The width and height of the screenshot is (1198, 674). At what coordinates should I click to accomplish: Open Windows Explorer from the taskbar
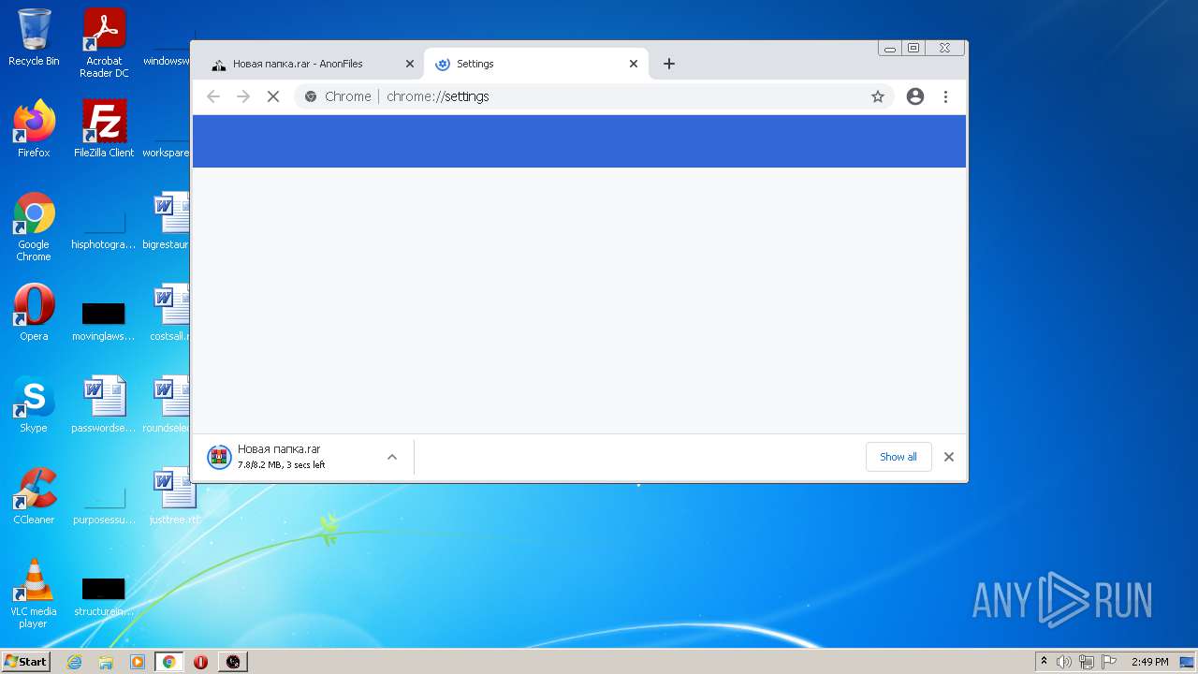coord(106,662)
